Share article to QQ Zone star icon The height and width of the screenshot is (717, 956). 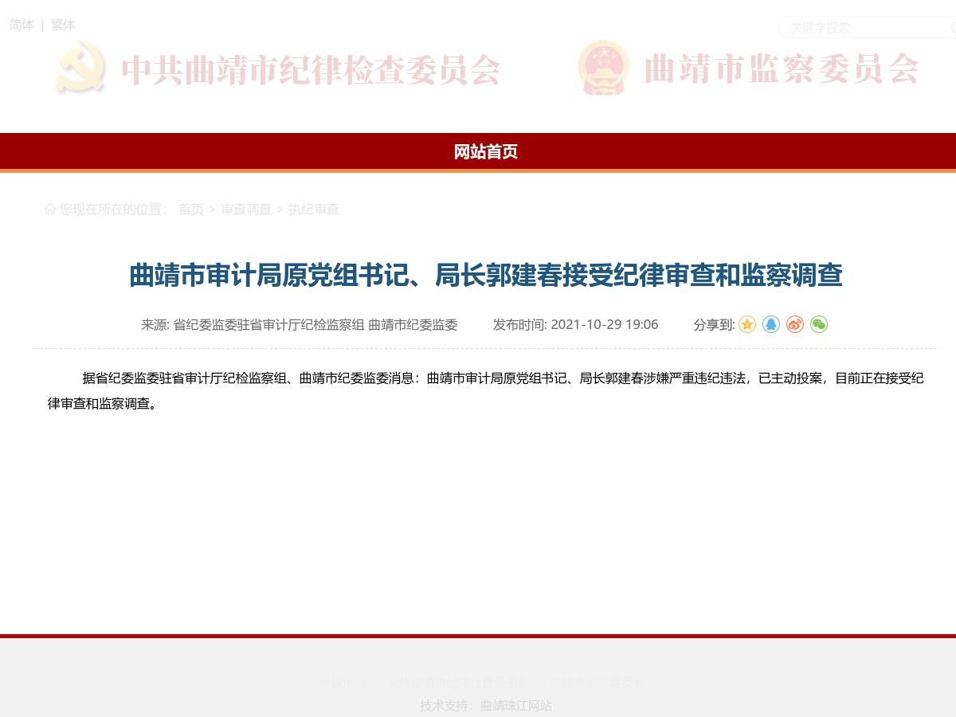[746, 324]
